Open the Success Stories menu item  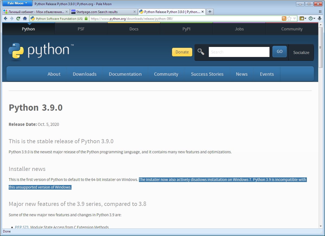pyautogui.click(x=207, y=74)
